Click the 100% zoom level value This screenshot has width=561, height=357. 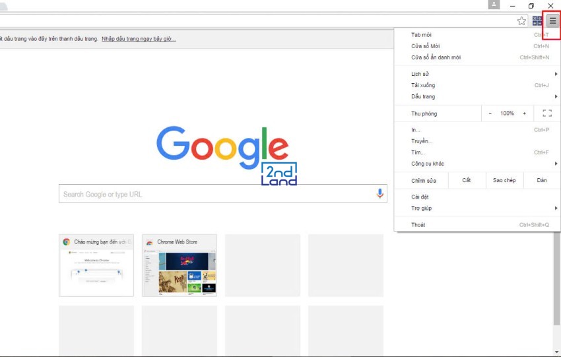[507, 114]
